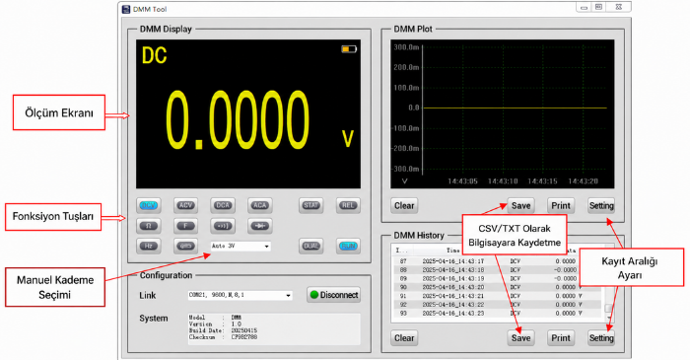
Task: Select the continuity buzzer function
Action: point(223,226)
